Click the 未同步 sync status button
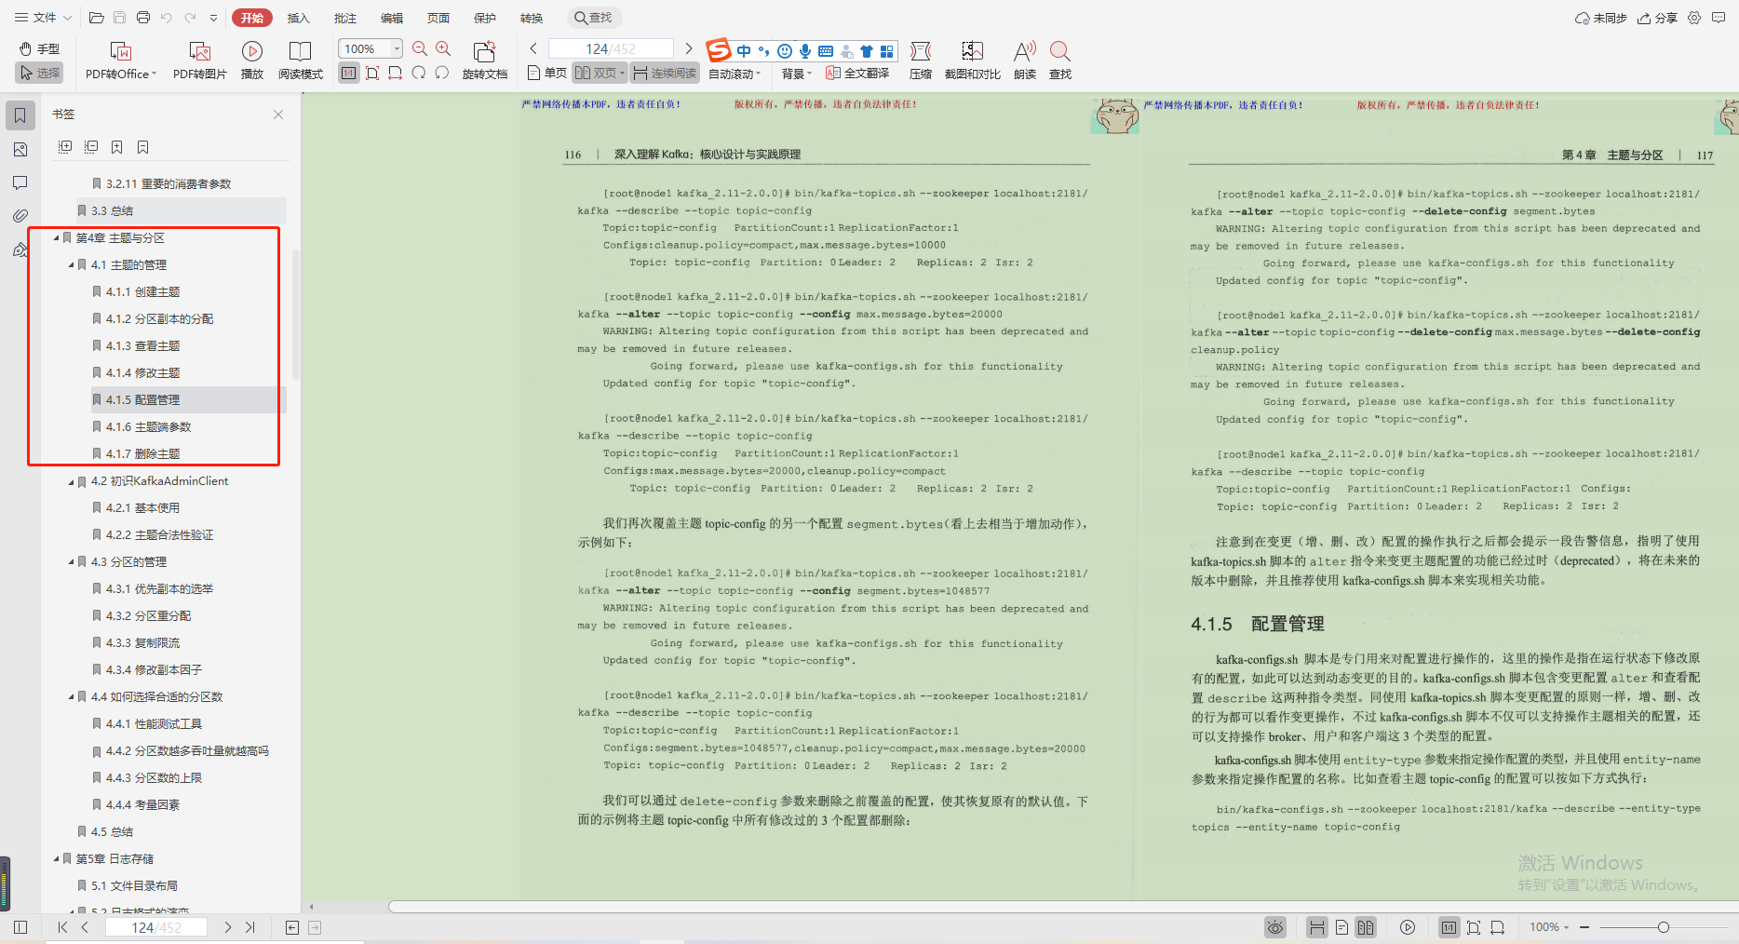This screenshot has width=1739, height=944. [x=1601, y=18]
